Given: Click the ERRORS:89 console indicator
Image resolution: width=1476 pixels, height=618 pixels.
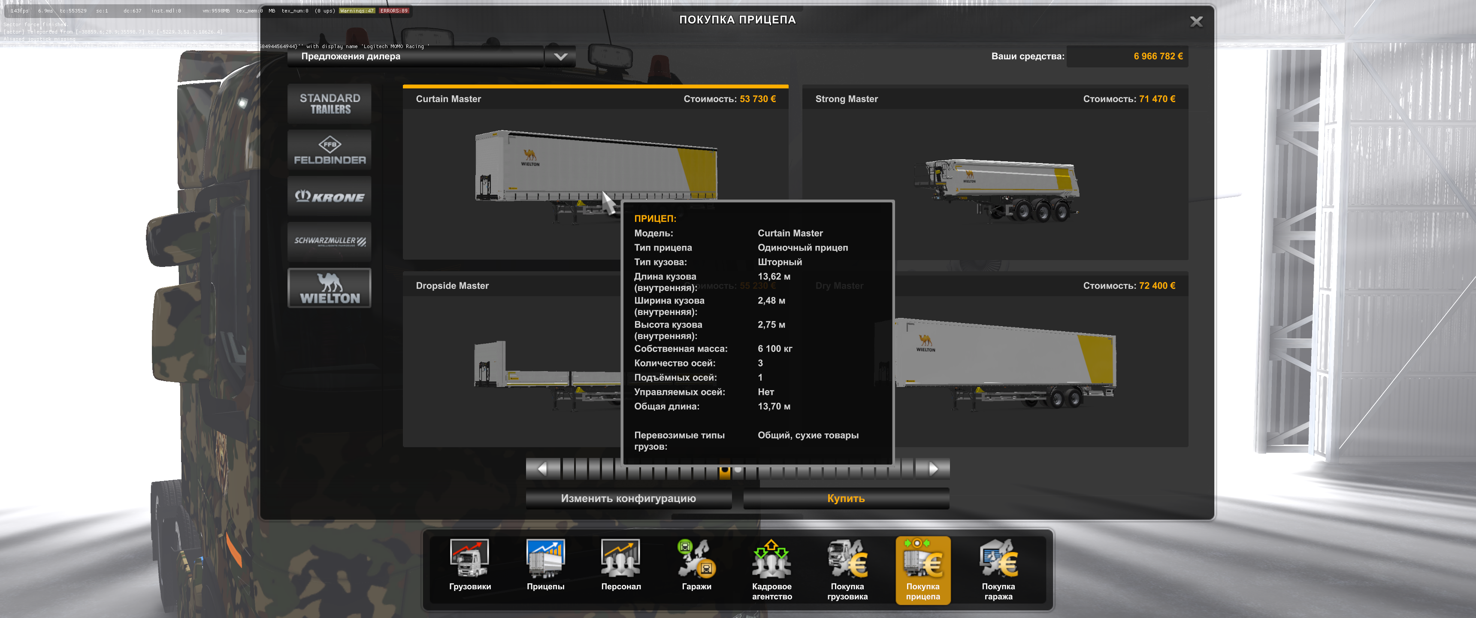Looking at the screenshot, I should pyautogui.click(x=393, y=11).
